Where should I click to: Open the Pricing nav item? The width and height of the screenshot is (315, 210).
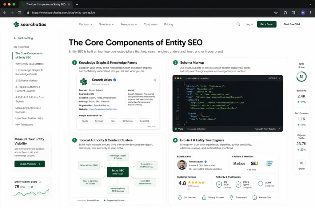click(169, 24)
